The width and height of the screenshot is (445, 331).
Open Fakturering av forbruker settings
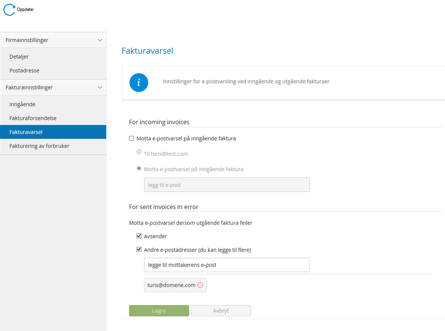[x=39, y=146]
